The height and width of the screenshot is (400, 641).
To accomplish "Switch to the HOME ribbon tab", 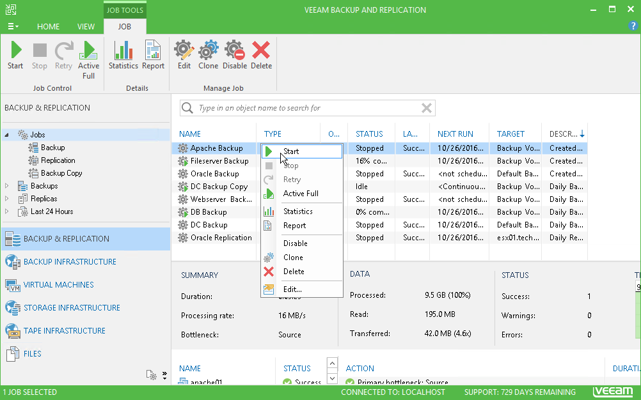I will pos(48,26).
